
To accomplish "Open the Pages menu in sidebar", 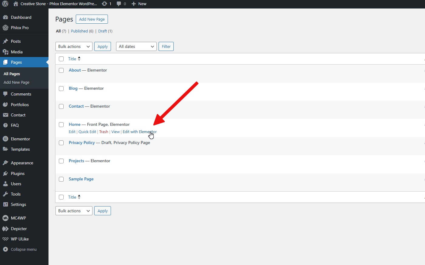I will pos(24,62).
